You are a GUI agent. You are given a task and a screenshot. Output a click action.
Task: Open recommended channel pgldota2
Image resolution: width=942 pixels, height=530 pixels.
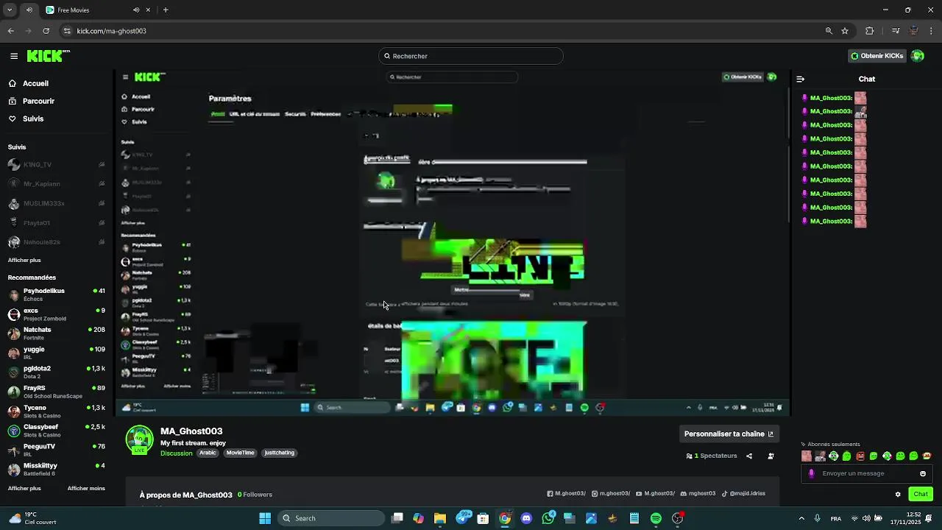pyautogui.click(x=56, y=372)
